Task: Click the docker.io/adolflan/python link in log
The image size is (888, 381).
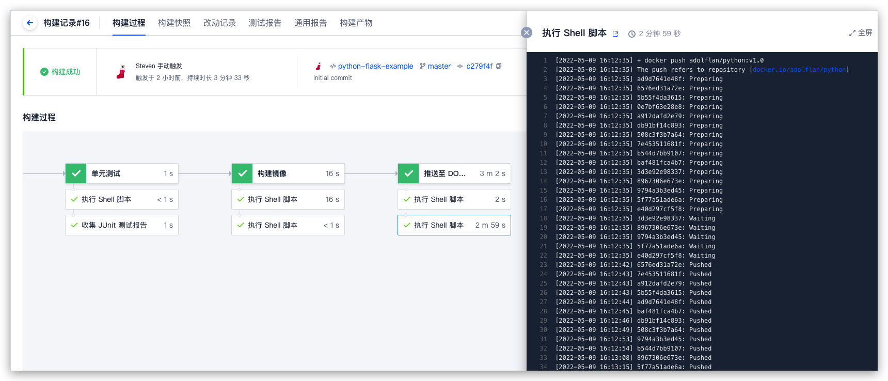Action: tap(799, 70)
